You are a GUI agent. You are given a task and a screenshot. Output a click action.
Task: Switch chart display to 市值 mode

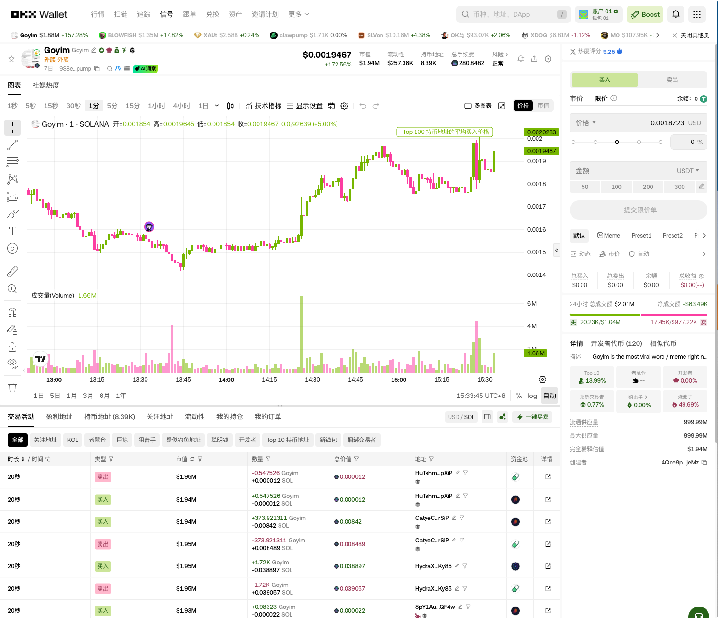[544, 106]
